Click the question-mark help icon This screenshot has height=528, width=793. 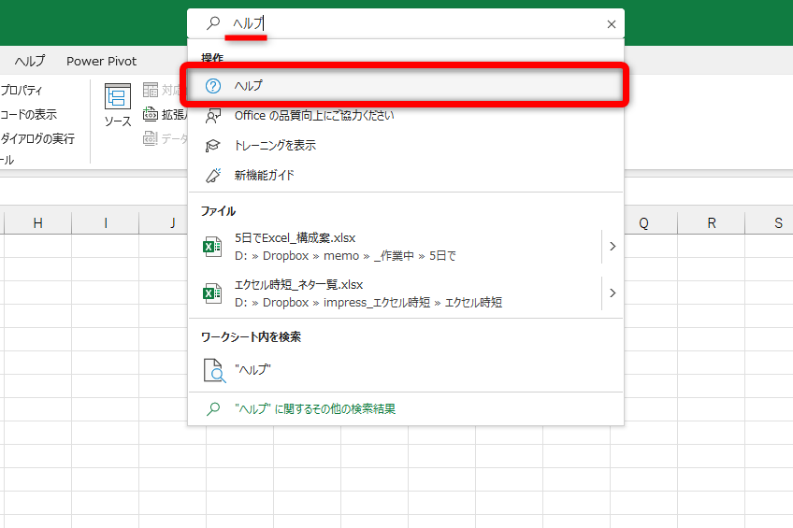(x=213, y=86)
